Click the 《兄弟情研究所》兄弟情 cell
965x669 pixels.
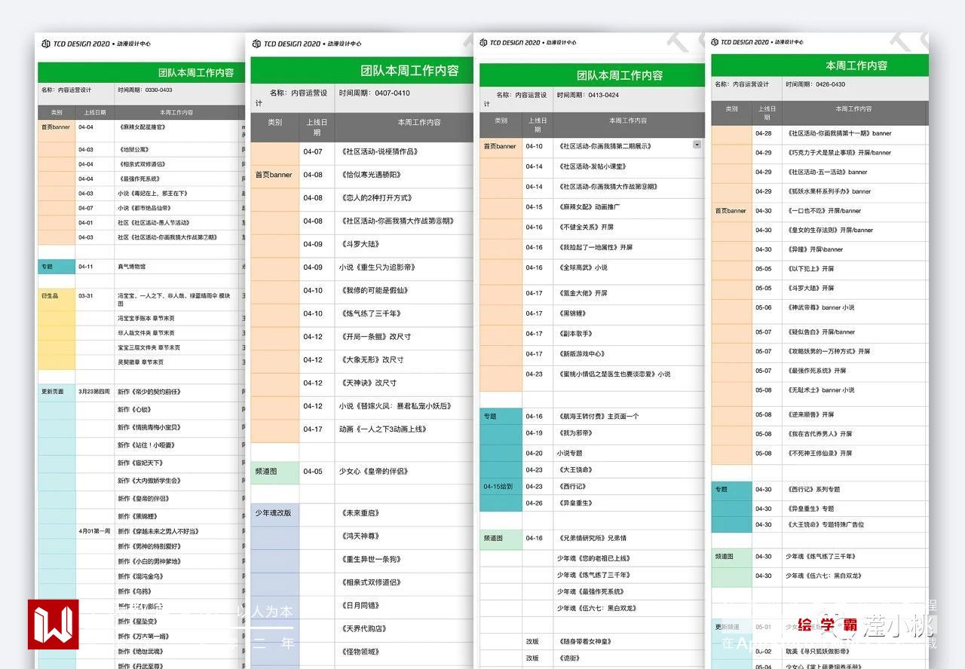tap(627, 539)
